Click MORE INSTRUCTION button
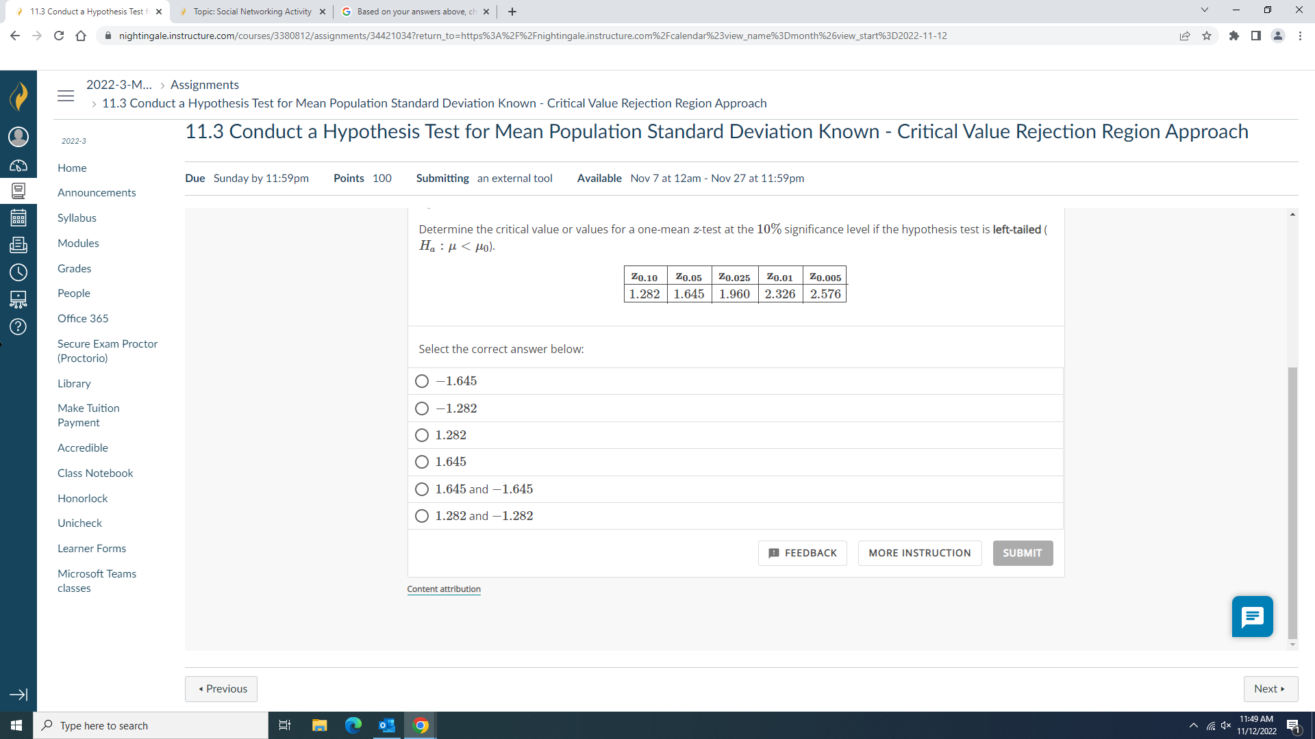The width and height of the screenshot is (1315, 739). pos(919,553)
